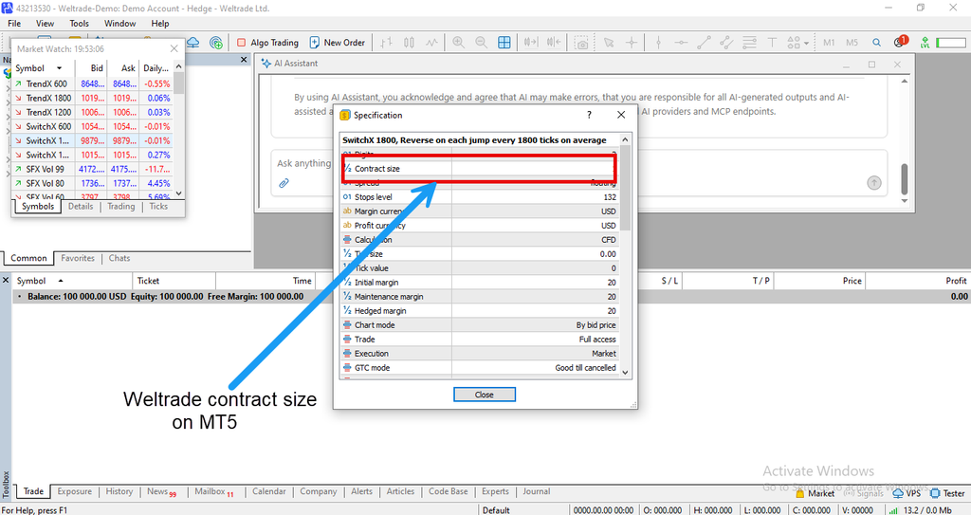Select the trendline drawing tool
971x515 pixels.
pos(704,43)
